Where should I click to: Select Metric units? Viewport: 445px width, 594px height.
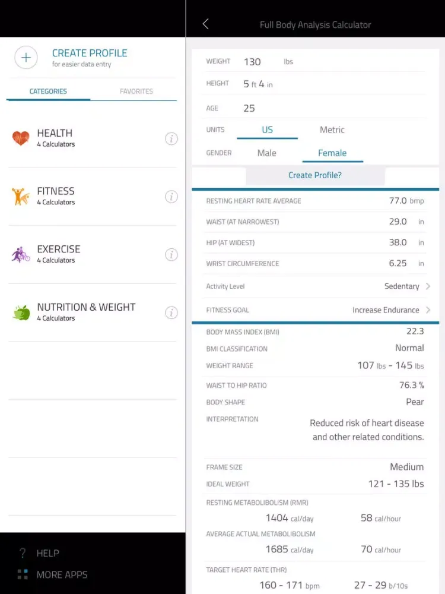click(x=332, y=130)
